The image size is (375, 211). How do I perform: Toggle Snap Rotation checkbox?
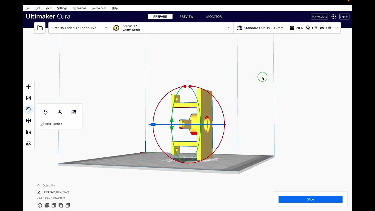point(42,124)
